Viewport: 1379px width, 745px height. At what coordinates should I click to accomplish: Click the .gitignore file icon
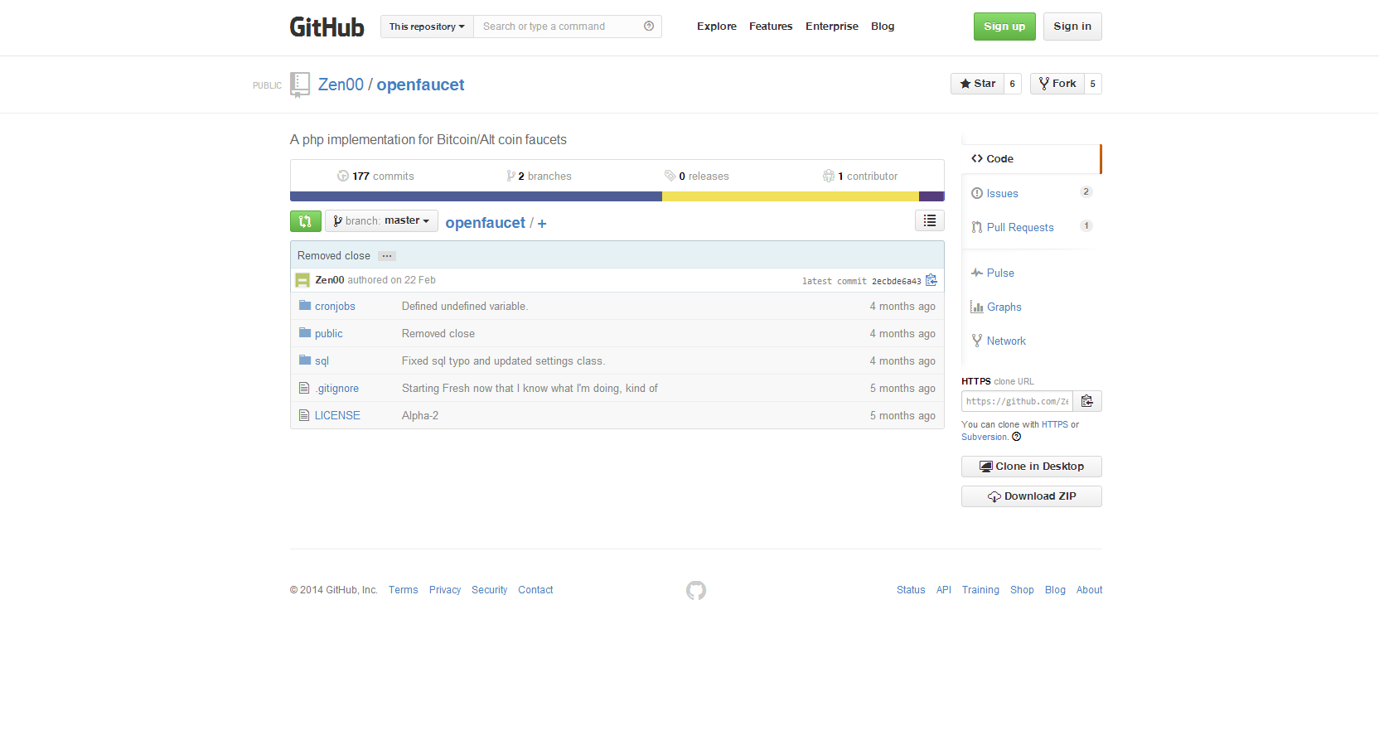[304, 388]
